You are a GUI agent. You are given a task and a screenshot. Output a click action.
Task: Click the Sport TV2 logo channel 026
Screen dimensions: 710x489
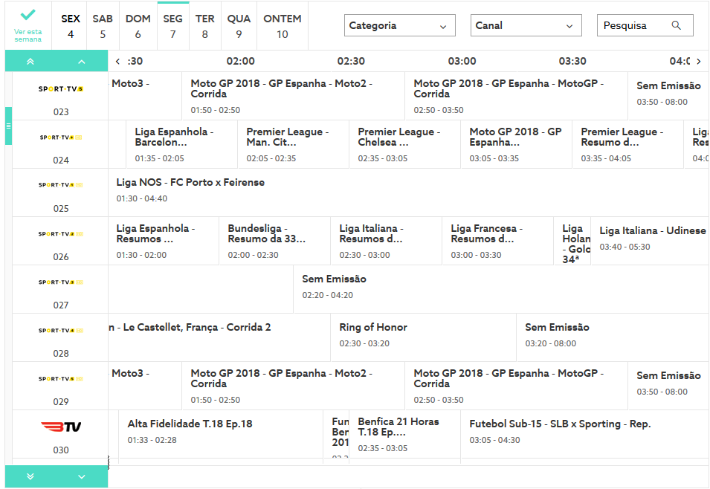(61, 233)
